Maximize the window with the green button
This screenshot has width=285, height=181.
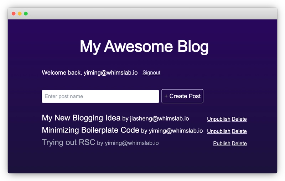point(26,14)
